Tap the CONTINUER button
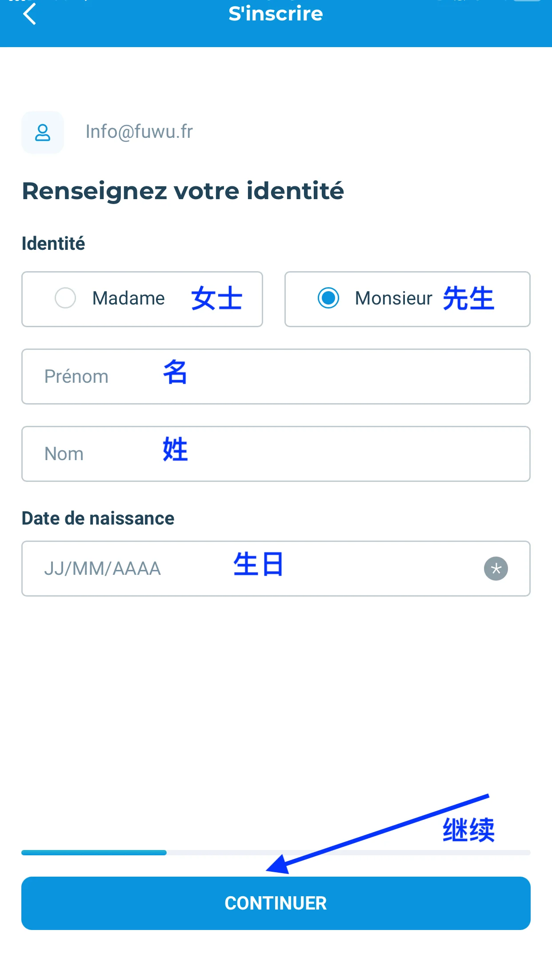Image resolution: width=552 pixels, height=962 pixels. tap(276, 903)
